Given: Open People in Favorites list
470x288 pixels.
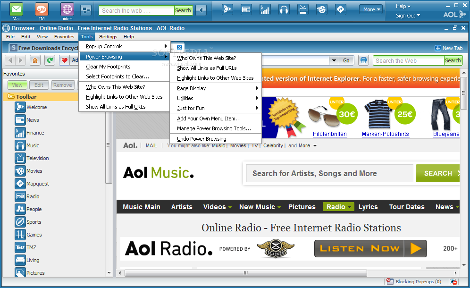Looking at the screenshot, I should [28, 209].
